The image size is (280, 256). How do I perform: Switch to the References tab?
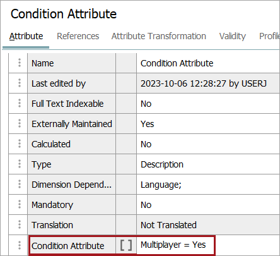(78, 36)
